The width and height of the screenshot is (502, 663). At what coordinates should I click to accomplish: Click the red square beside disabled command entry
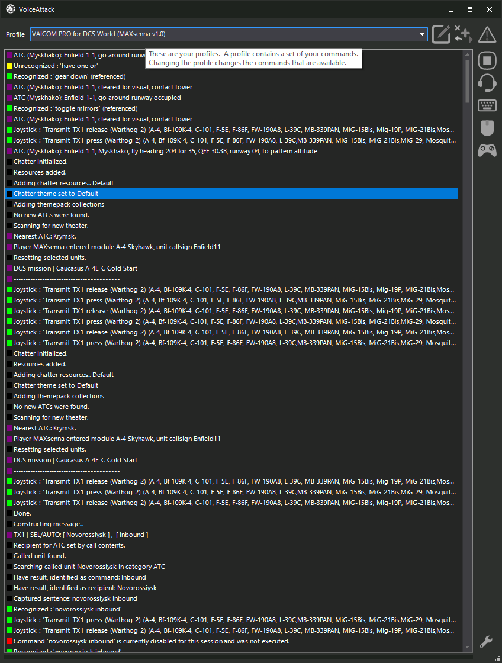point(9,642)
